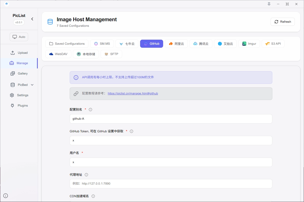This screenshot has width=304, height=202.
Task: Click the info icon next to 配置别名
Action: (x=90, y=110)
